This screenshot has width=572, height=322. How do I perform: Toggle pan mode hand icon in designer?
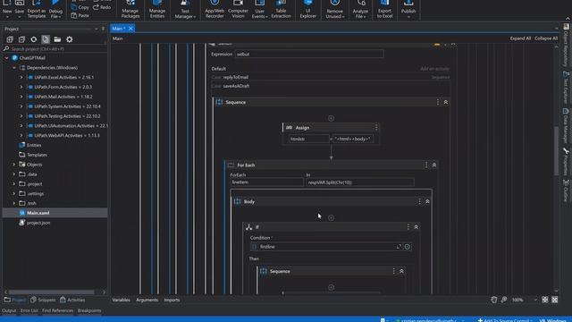[494, 300]
